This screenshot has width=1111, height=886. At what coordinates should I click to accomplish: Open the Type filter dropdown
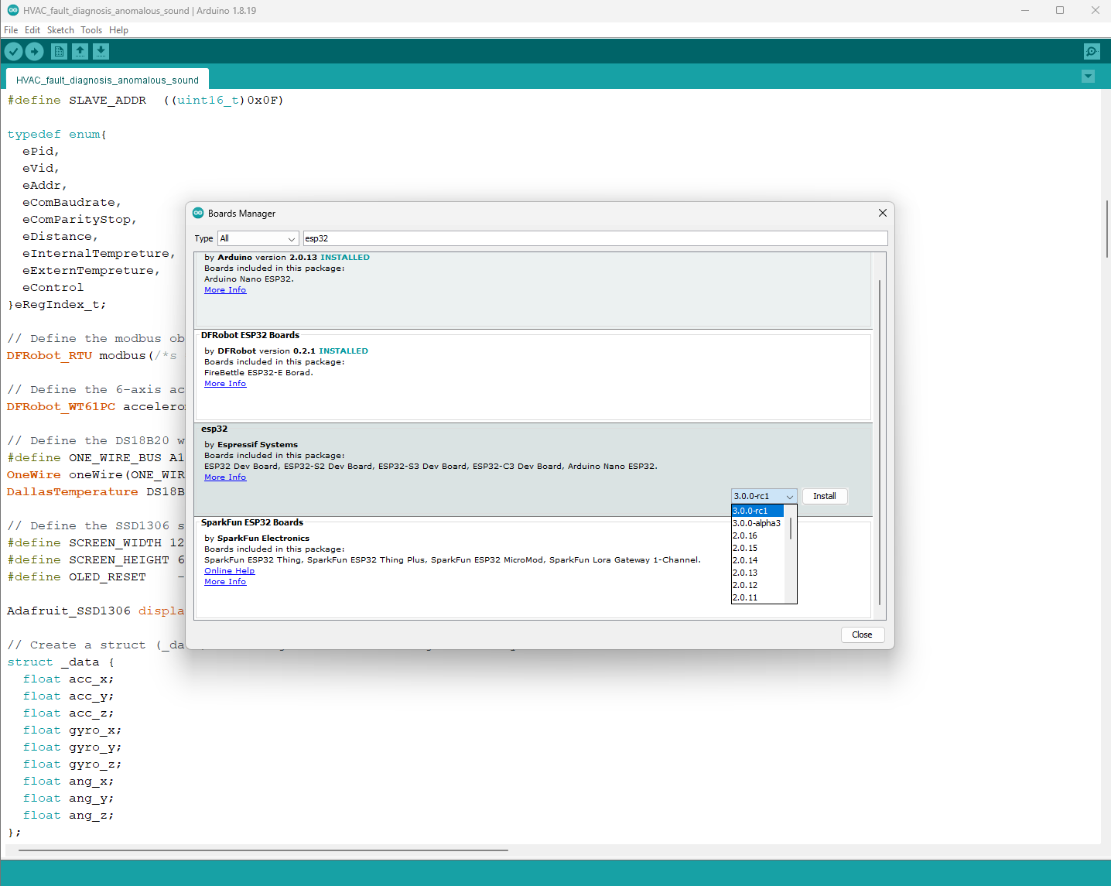[x=258, y=238]
